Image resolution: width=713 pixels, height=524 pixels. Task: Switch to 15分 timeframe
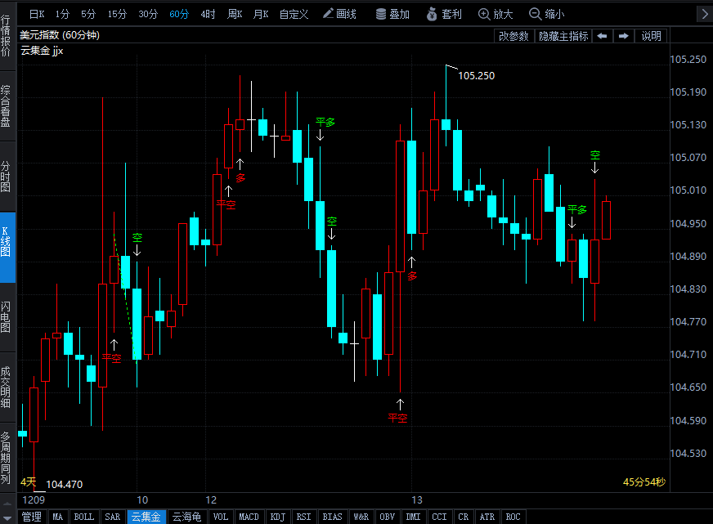[117, 14]
